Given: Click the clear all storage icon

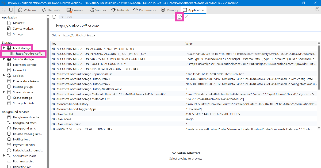Looking at the screenshot, I should point(179,17).
